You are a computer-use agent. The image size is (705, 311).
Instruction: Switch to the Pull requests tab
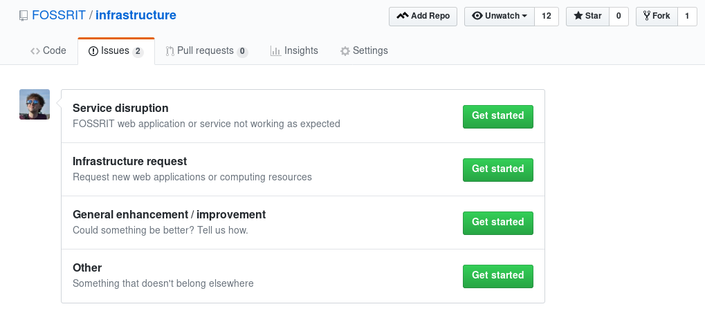[x=206, y=50]
